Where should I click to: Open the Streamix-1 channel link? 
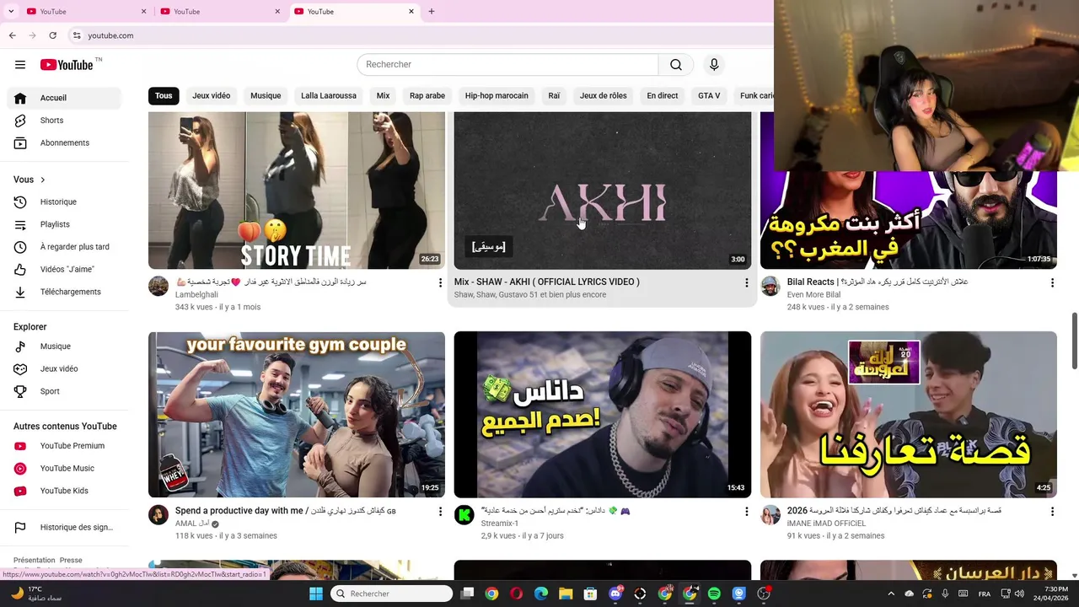coord(500,524)
